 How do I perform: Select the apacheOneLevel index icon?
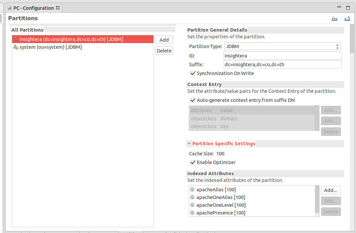pos(192,205)
